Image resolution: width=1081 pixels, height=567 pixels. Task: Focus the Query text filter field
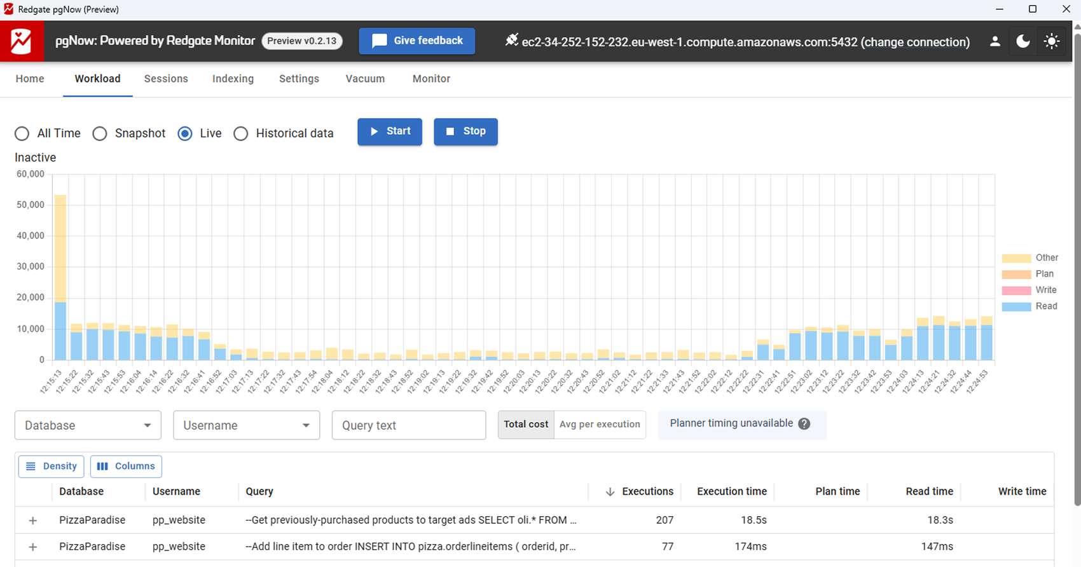click(409, 425)
